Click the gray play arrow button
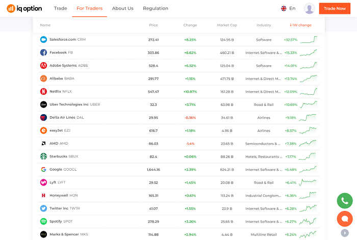The height and width of the screenshot is (240, 357). click(345, 233)
